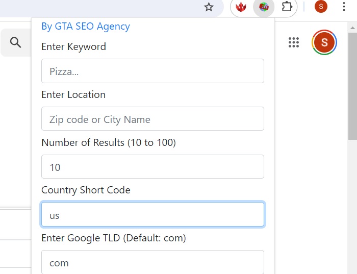Bookmark this page with the star icon
This screenshot has height=274, width=357.
coord(209,7)
